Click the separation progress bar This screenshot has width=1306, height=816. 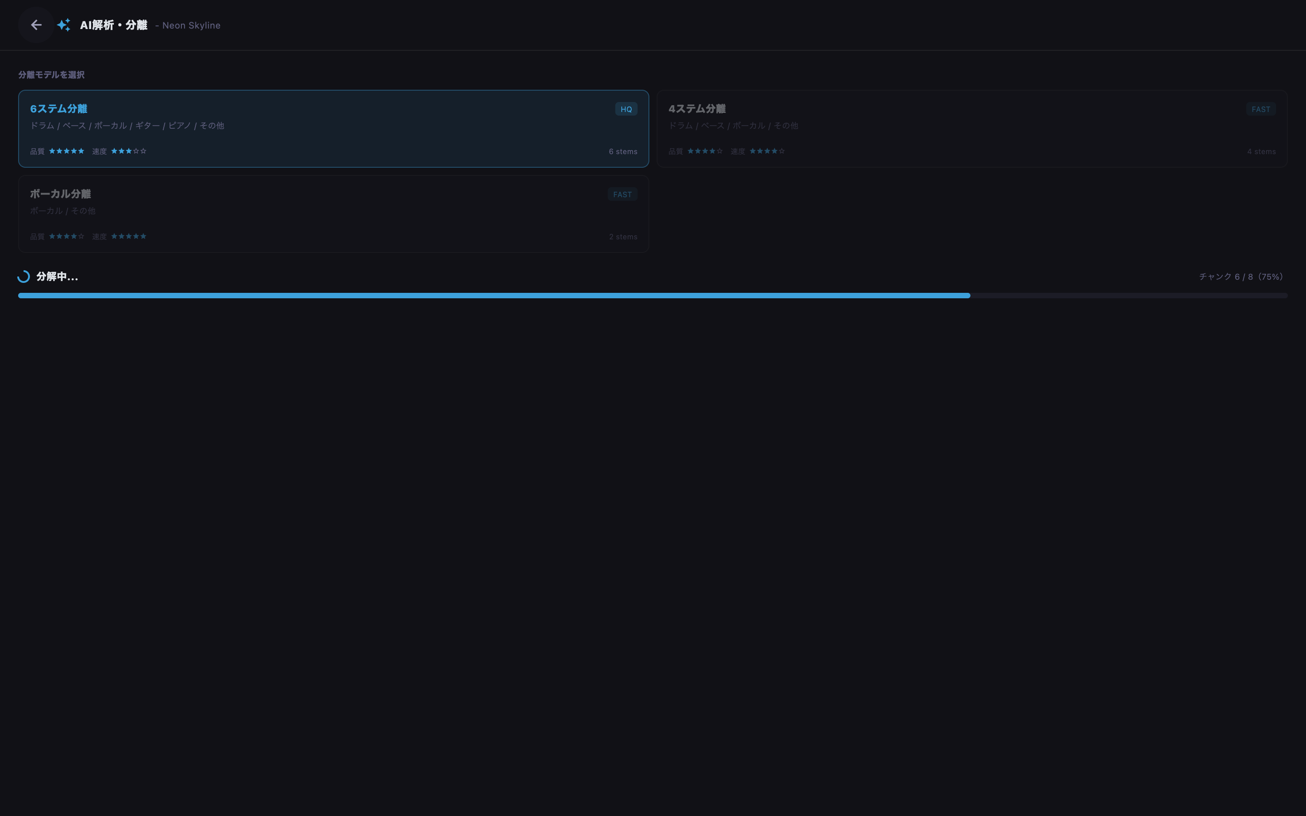653,296
